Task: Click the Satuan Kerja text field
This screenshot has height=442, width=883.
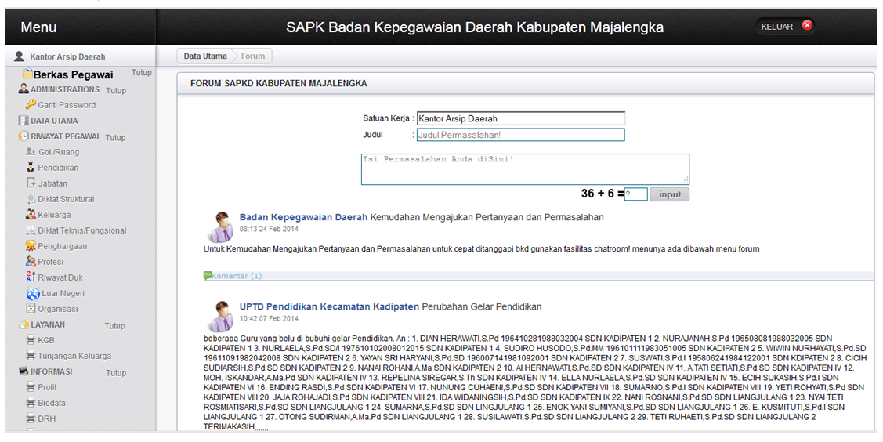Action: coord(521,119)
